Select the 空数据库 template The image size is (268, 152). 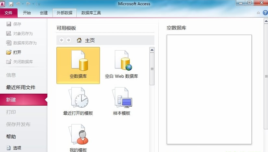(x=78, y=65)
